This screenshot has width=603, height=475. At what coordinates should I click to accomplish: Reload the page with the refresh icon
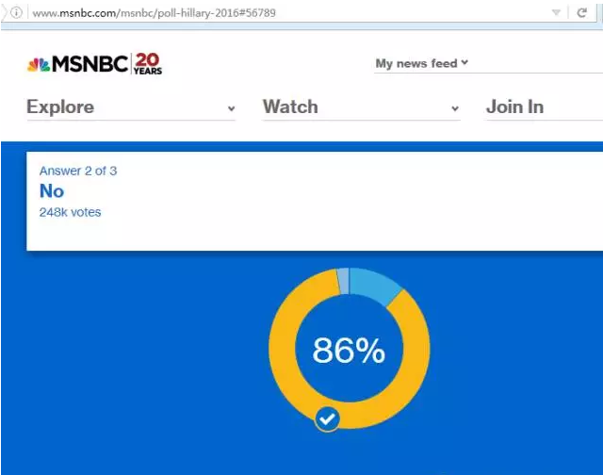click(x=582, y=13)
